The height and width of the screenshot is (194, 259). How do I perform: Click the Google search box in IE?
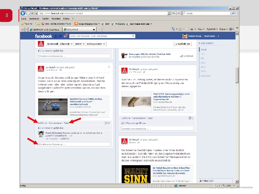[206, 13]
